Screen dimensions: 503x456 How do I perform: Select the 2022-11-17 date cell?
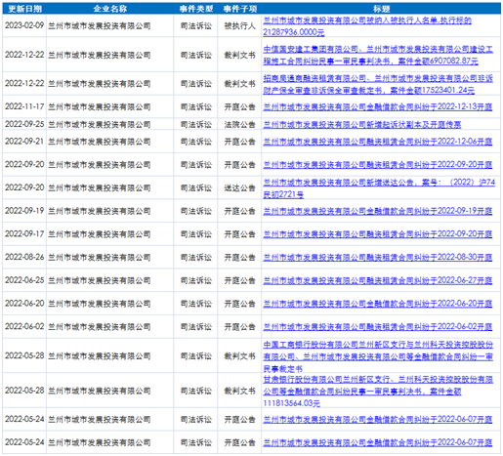coord(24,106)
